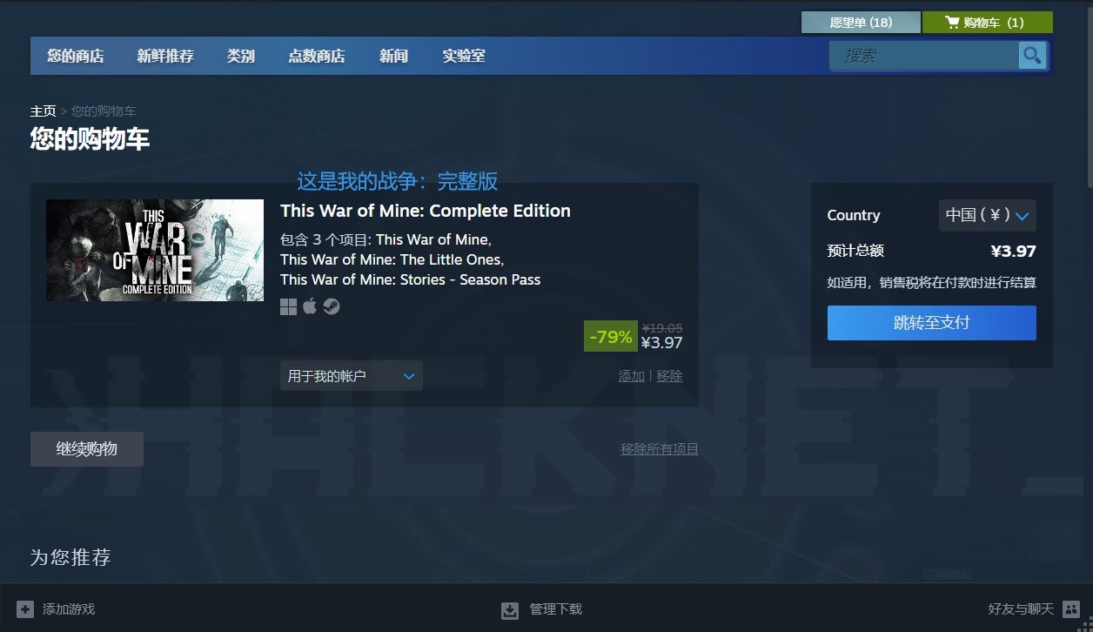Screen dimensions: 1093x632
Task: Click the Apple macOS platform icon
Action: (x=310, y=306)
